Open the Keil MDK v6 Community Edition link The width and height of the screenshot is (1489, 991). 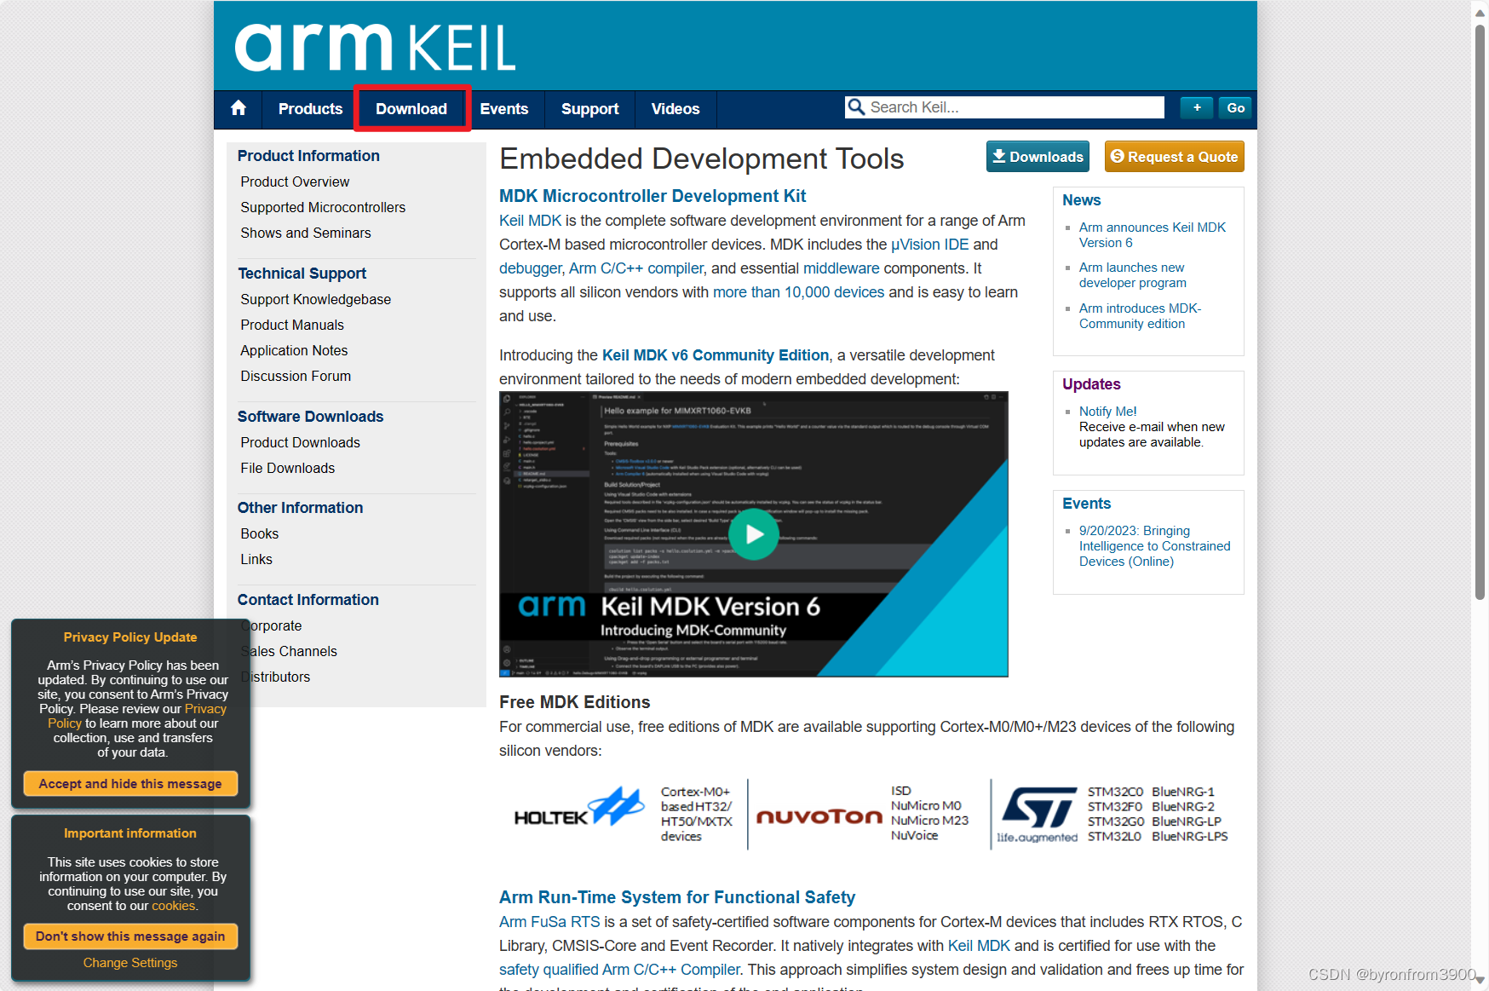(x=715, y=354)
